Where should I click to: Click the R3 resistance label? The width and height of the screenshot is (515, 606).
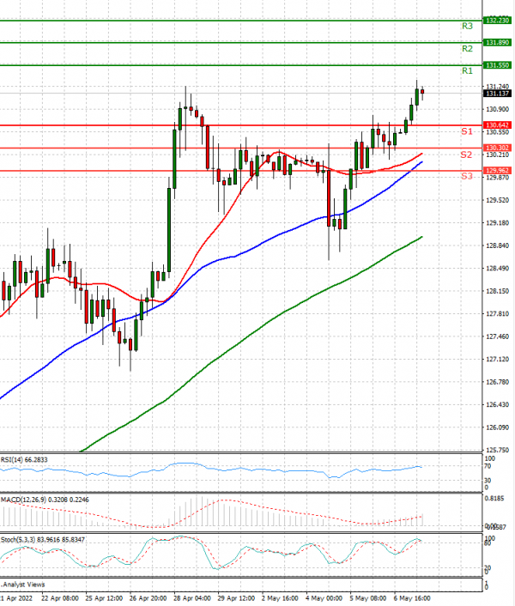point(467,27)
